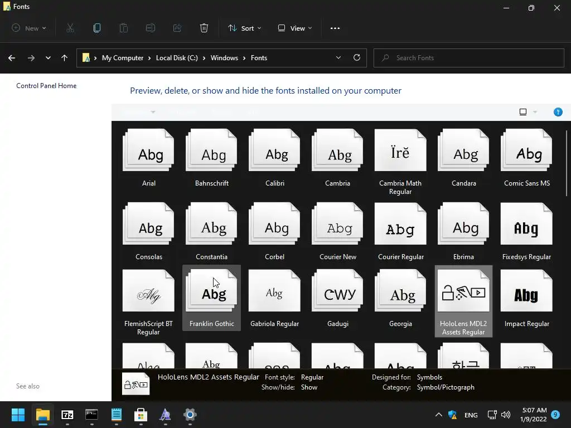This screenshot has width=571, height=428.
Task: Open the clock and date panel
Action: [534, 415]
